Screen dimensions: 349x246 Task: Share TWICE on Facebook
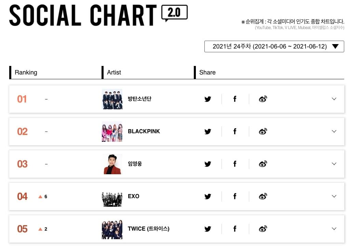click(x=235, y=229)
